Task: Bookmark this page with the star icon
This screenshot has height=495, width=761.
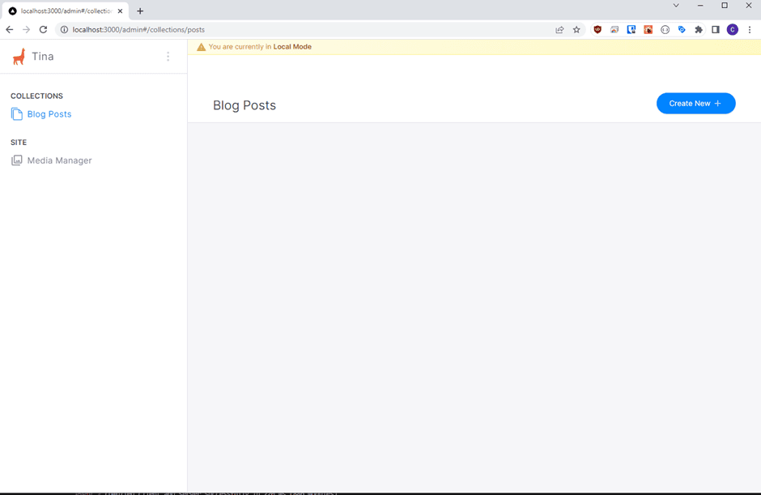Action: [x=576, y=30]
